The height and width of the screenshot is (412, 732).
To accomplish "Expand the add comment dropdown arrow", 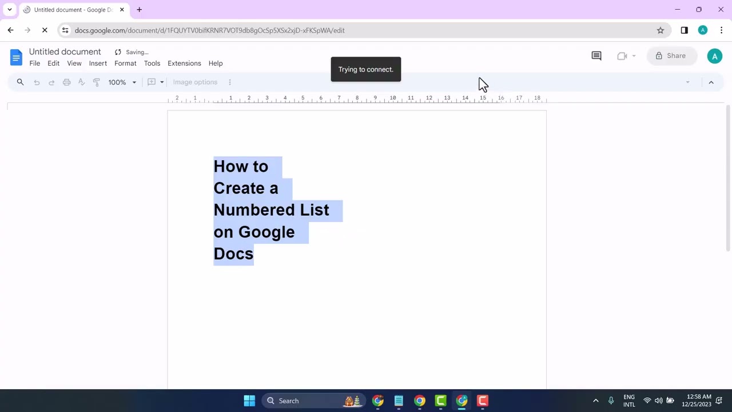I will [x=162, y=82].
